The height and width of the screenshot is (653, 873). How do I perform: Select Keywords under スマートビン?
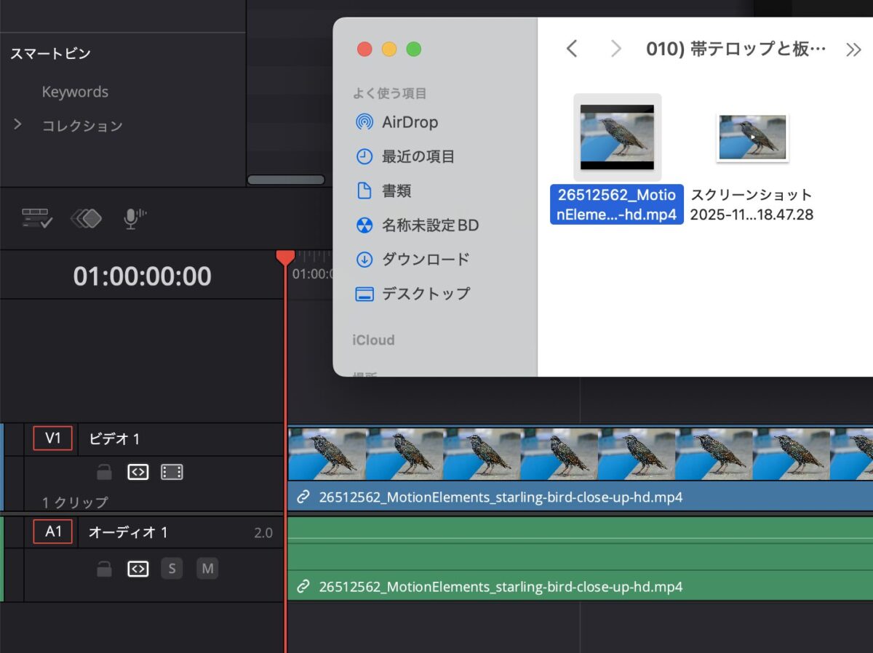pyautogui.click(x=75, y=92)
